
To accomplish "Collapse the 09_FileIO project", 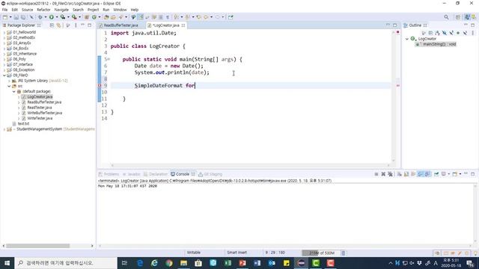I will click(x=4, y=75).
